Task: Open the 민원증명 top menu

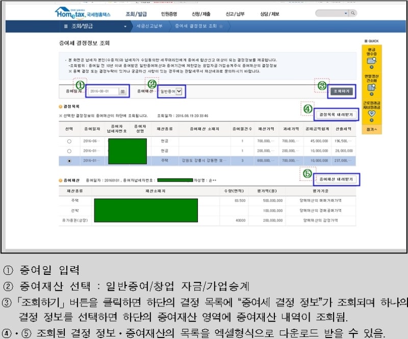Action: point(169,14)
